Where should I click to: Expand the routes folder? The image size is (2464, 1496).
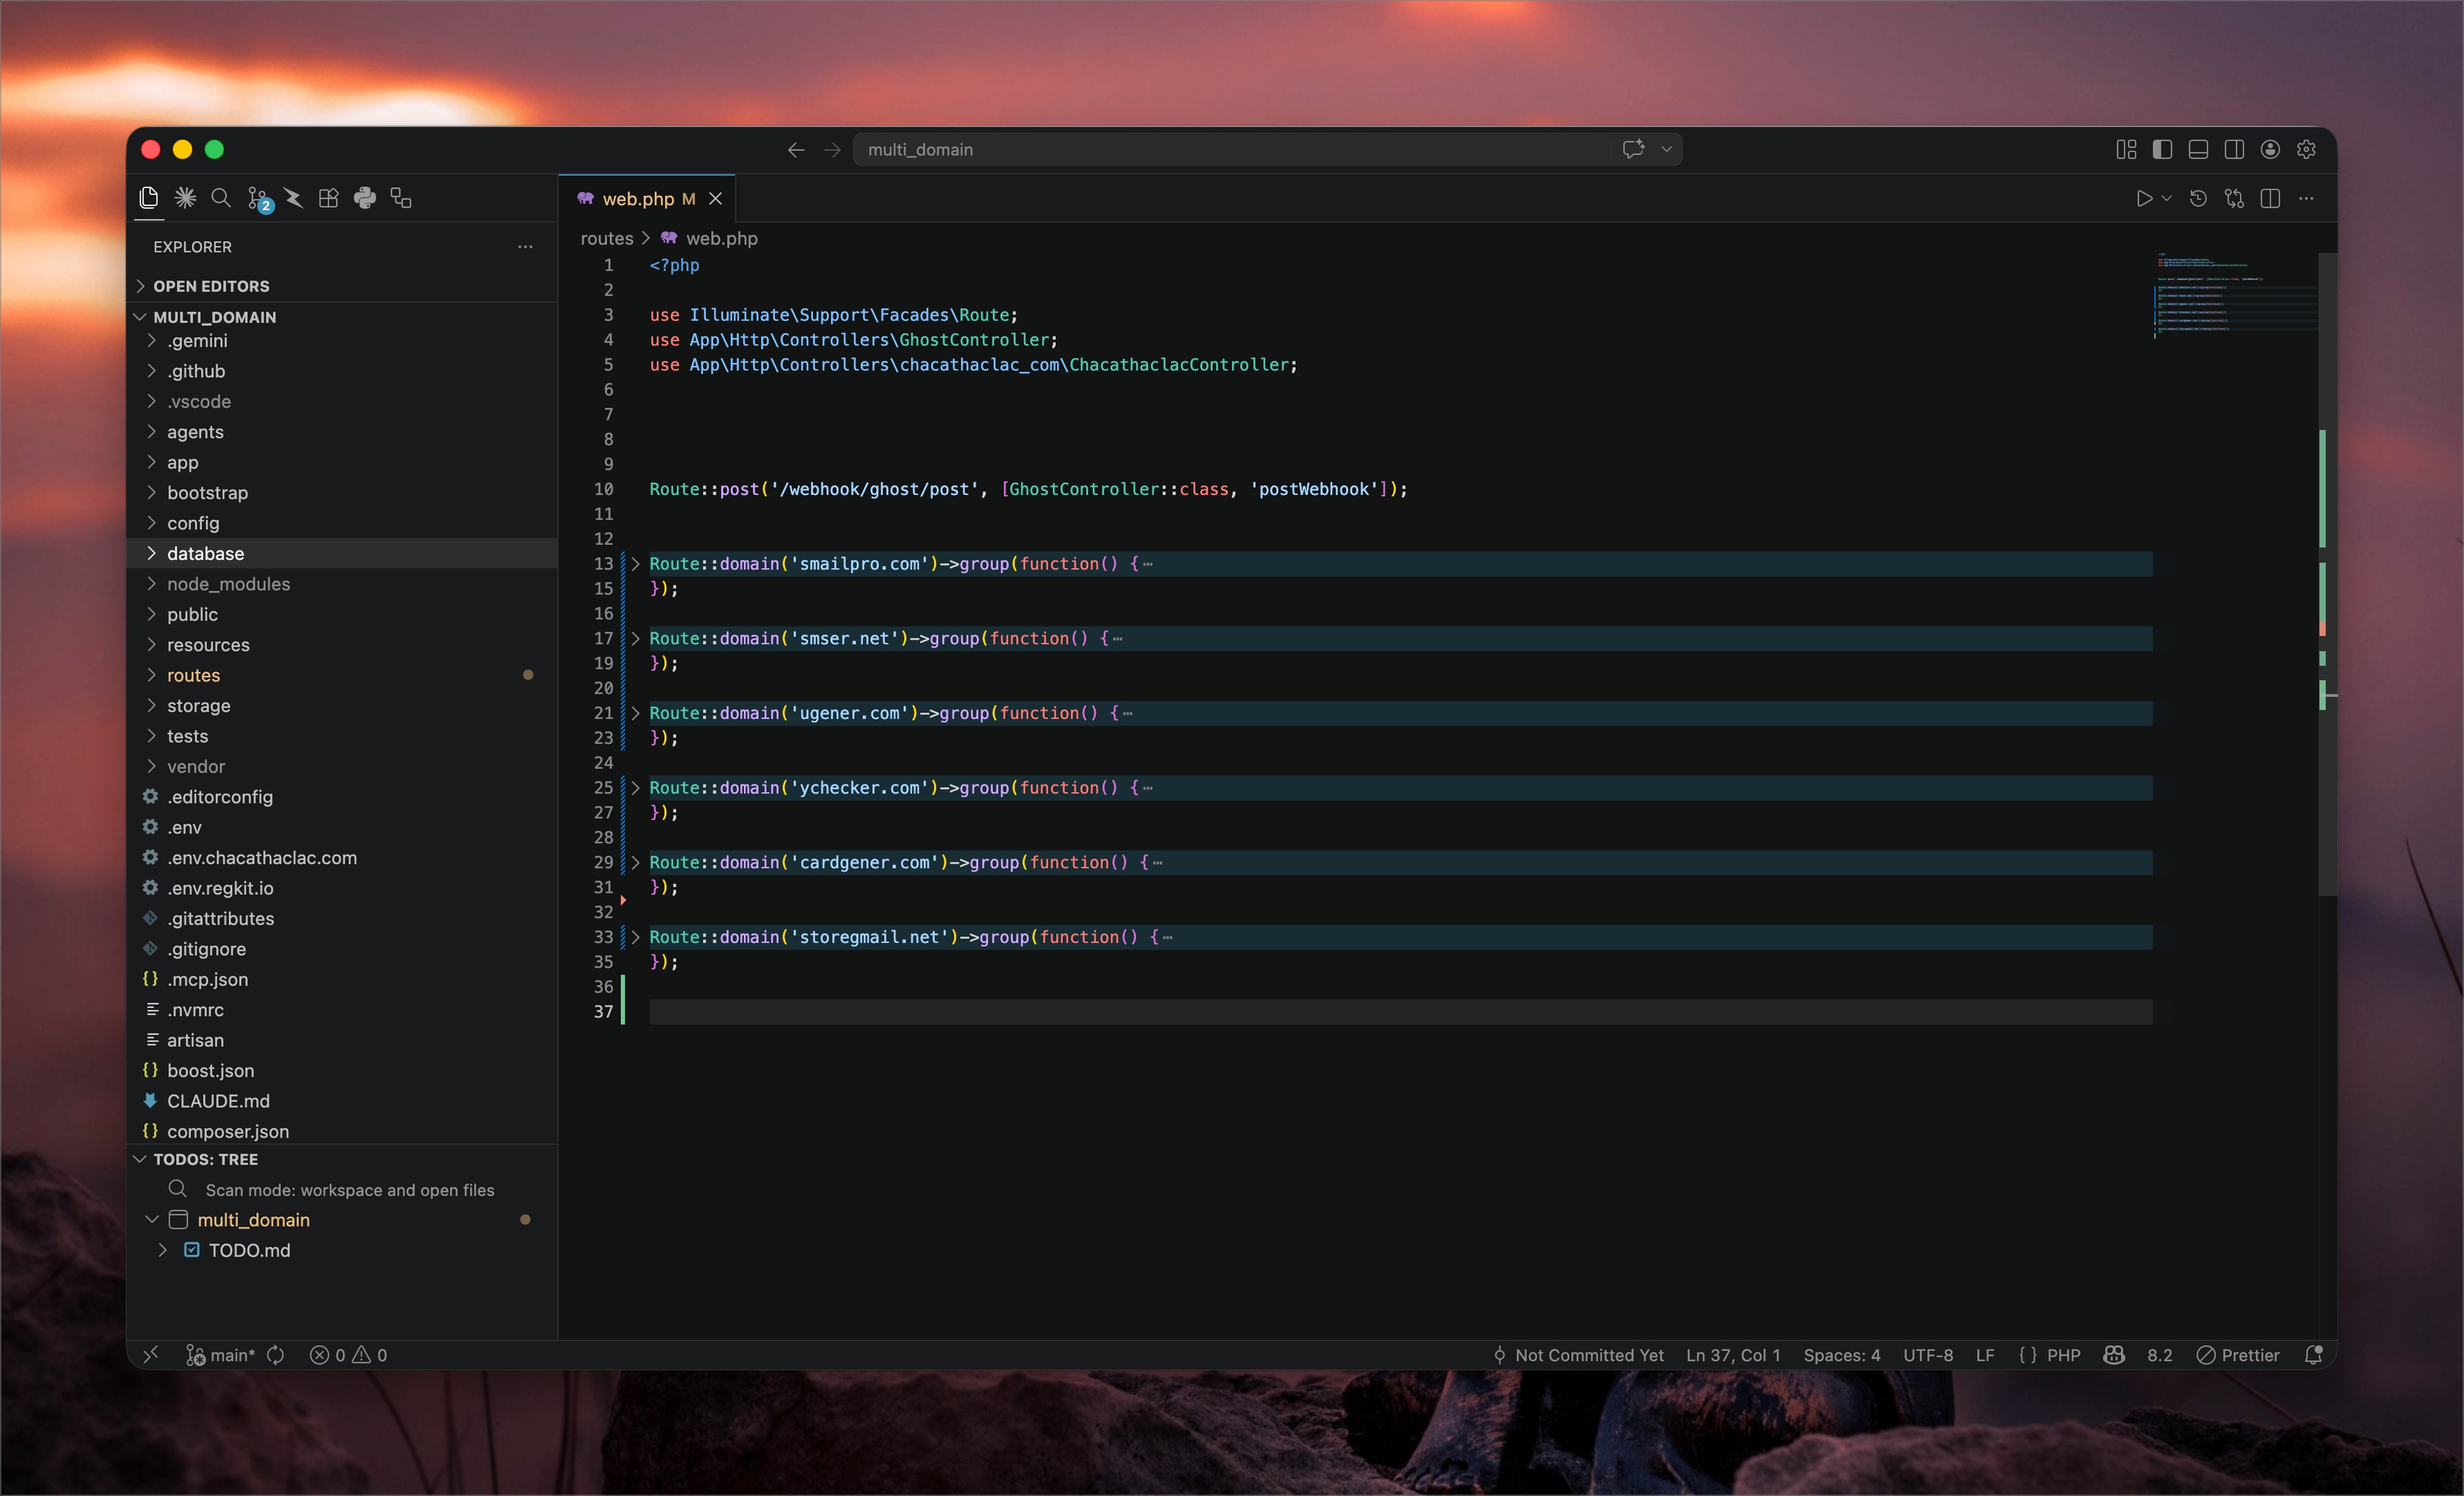pyautogui.click(x=193, y=675)
